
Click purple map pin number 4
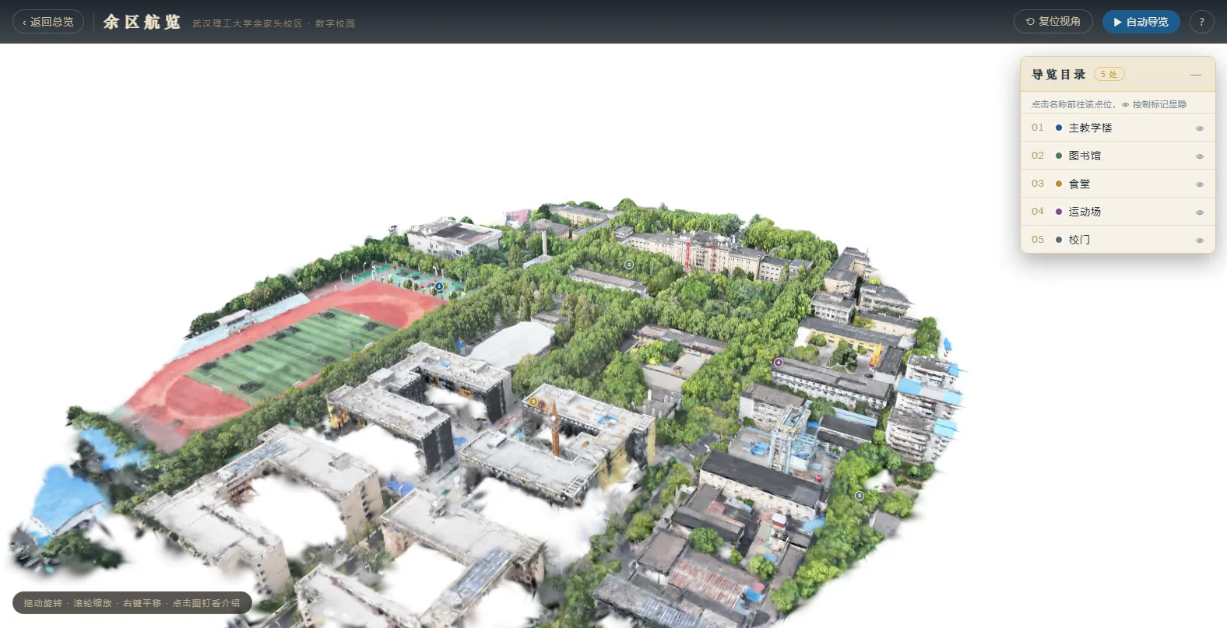pos(778,363)
